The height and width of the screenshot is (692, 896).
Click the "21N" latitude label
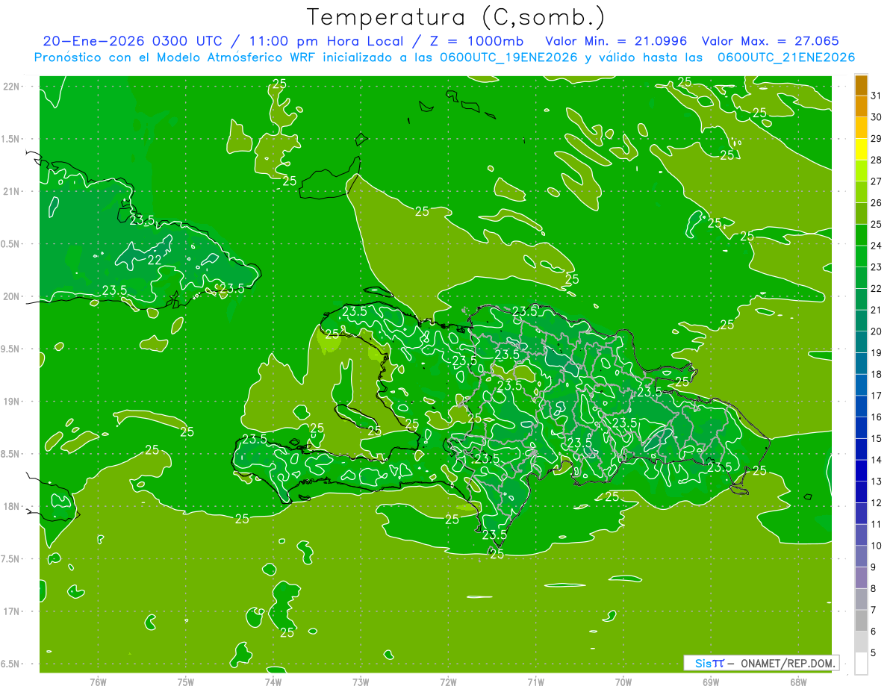(x=11, y=191)
